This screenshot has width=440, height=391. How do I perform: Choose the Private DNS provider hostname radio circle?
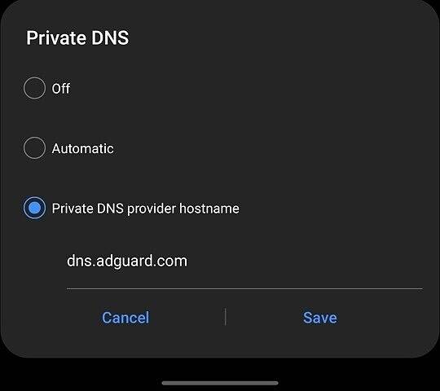pos(34,208)
